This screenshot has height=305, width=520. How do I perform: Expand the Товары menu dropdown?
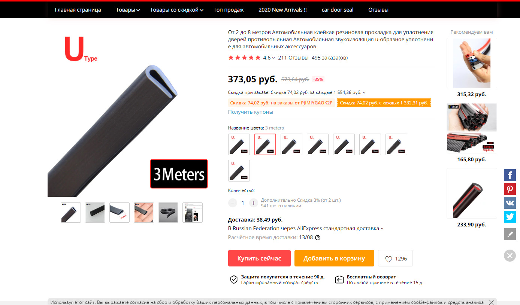tap(128, 10)
